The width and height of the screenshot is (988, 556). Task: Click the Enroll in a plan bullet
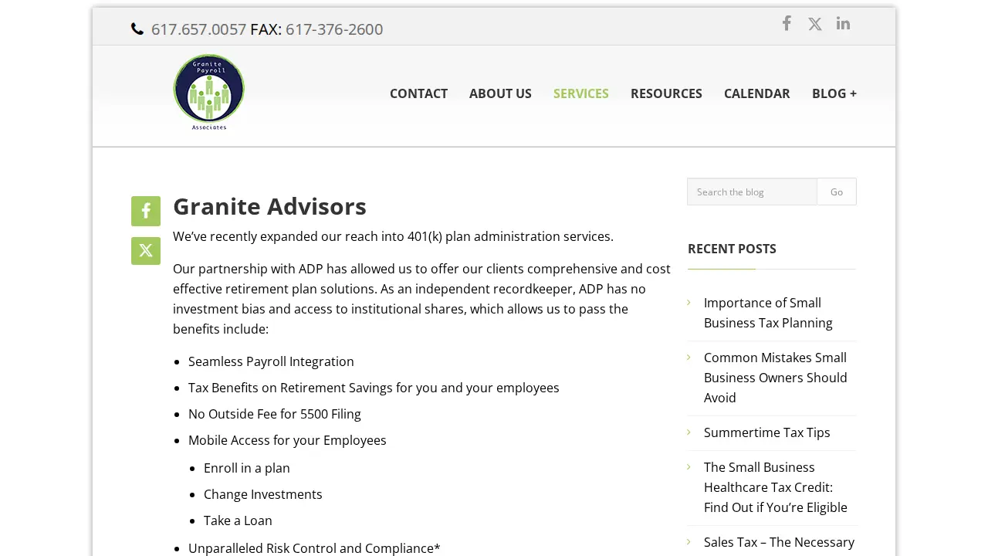(247, 468)
